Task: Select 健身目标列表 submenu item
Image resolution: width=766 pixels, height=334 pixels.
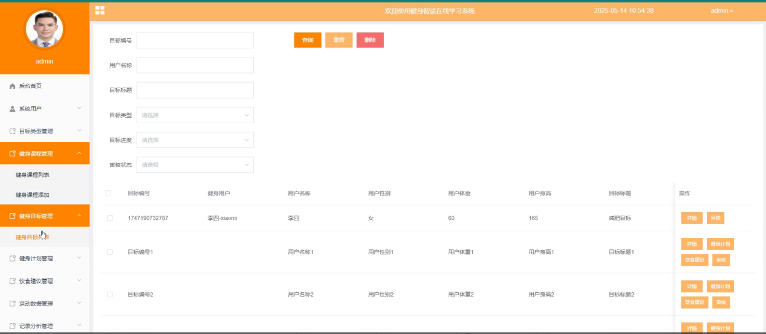Action: pos(45,237)
